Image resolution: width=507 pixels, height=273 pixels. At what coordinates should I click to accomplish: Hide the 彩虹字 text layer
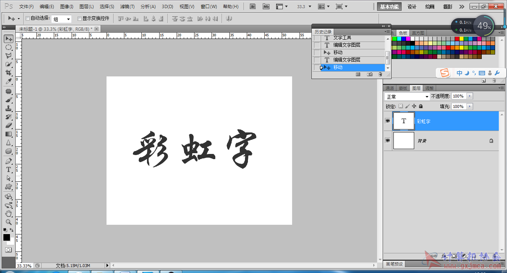click(387, 121)
